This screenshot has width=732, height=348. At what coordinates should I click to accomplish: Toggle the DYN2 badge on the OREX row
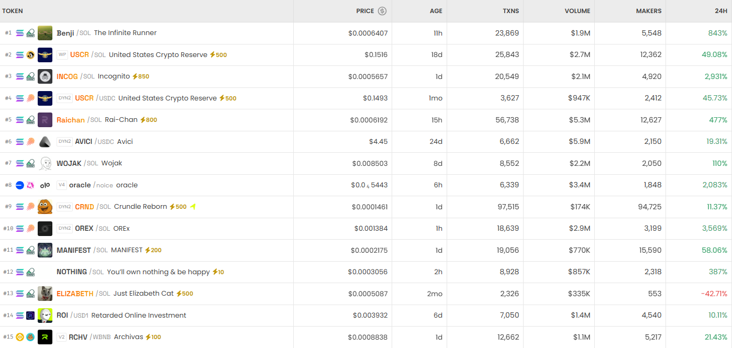click(x=65, y=228)
